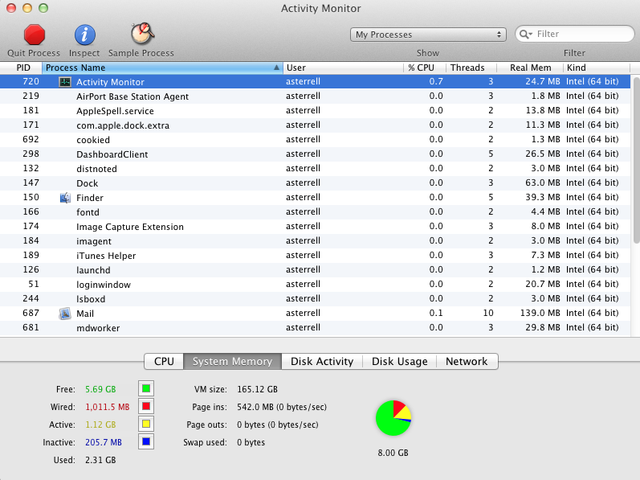Select the com.apple.dock.extra process
This screenshot has height=480, width=640.
point(315,125)
